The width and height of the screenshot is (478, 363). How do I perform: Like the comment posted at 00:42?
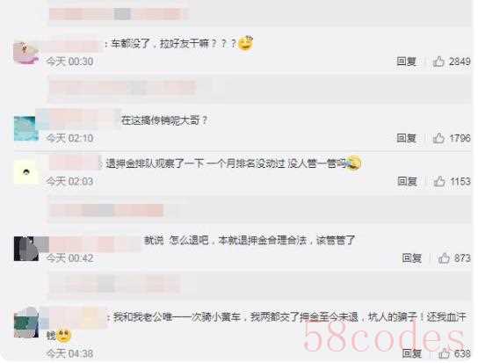pyautogui.click(x=444, y=258)
